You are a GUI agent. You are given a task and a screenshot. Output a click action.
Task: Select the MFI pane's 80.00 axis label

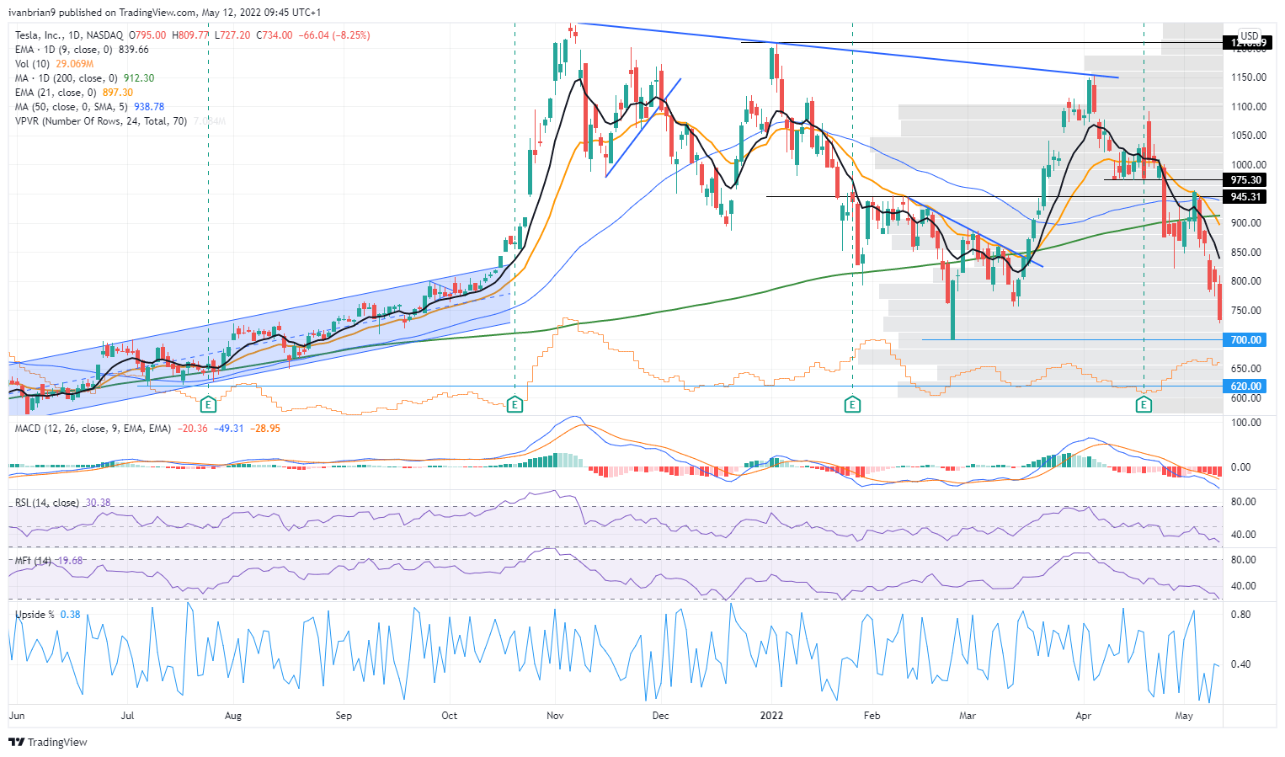coord(1244,560)
